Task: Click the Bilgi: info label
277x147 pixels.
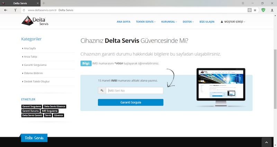Action: click(x=86, y=63)
